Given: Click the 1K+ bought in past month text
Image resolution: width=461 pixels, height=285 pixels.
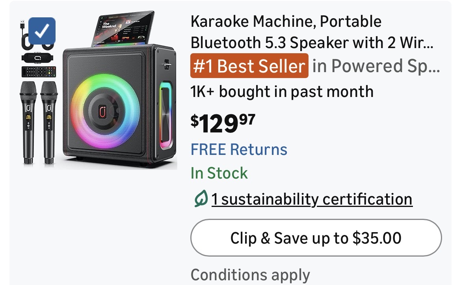Looking at the screenshot, I should (282, 92).
